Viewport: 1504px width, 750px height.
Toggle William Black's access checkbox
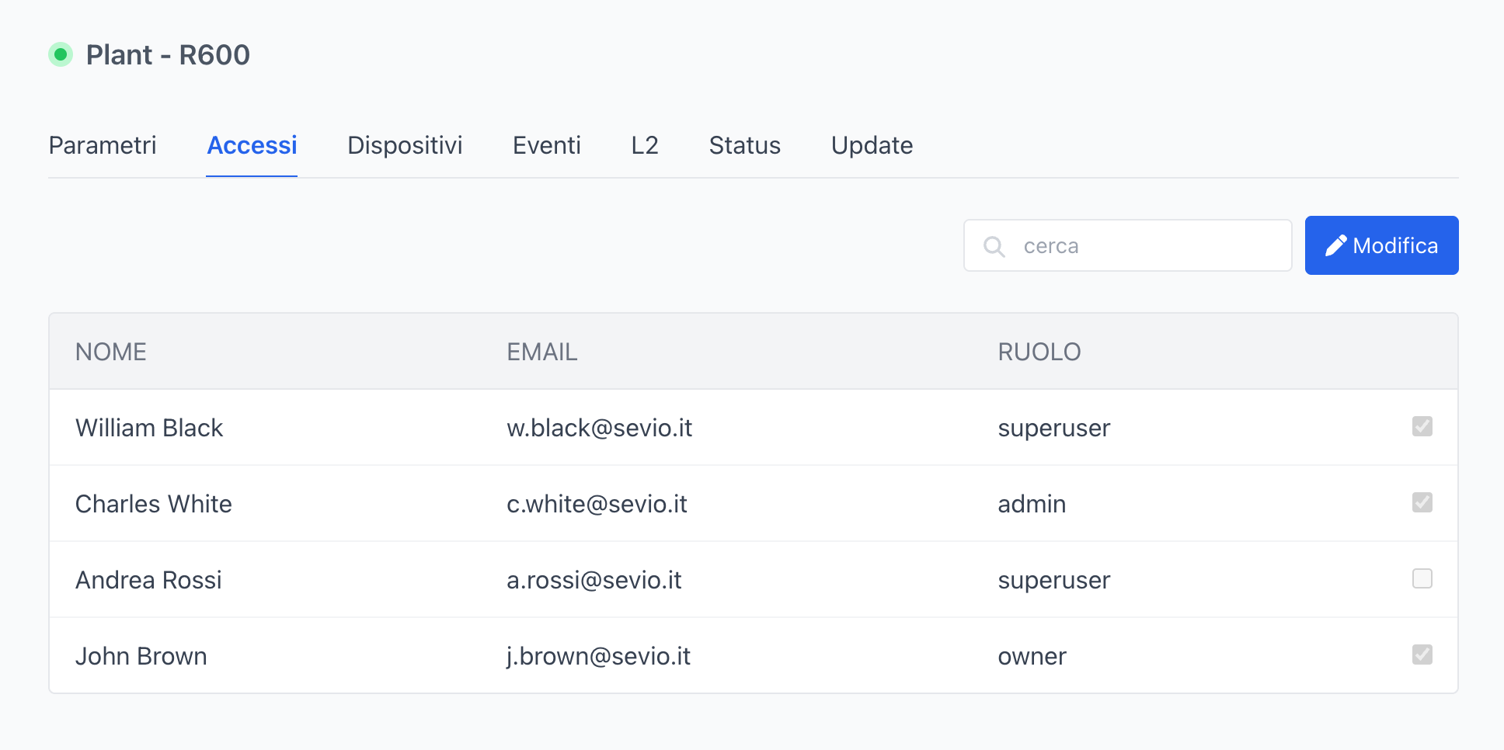(1422, 426)
